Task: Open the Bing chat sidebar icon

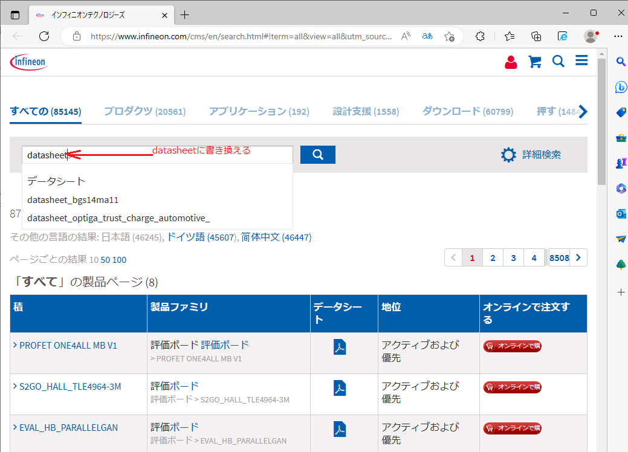Action: pyautogui.click(x=621, y=87)
